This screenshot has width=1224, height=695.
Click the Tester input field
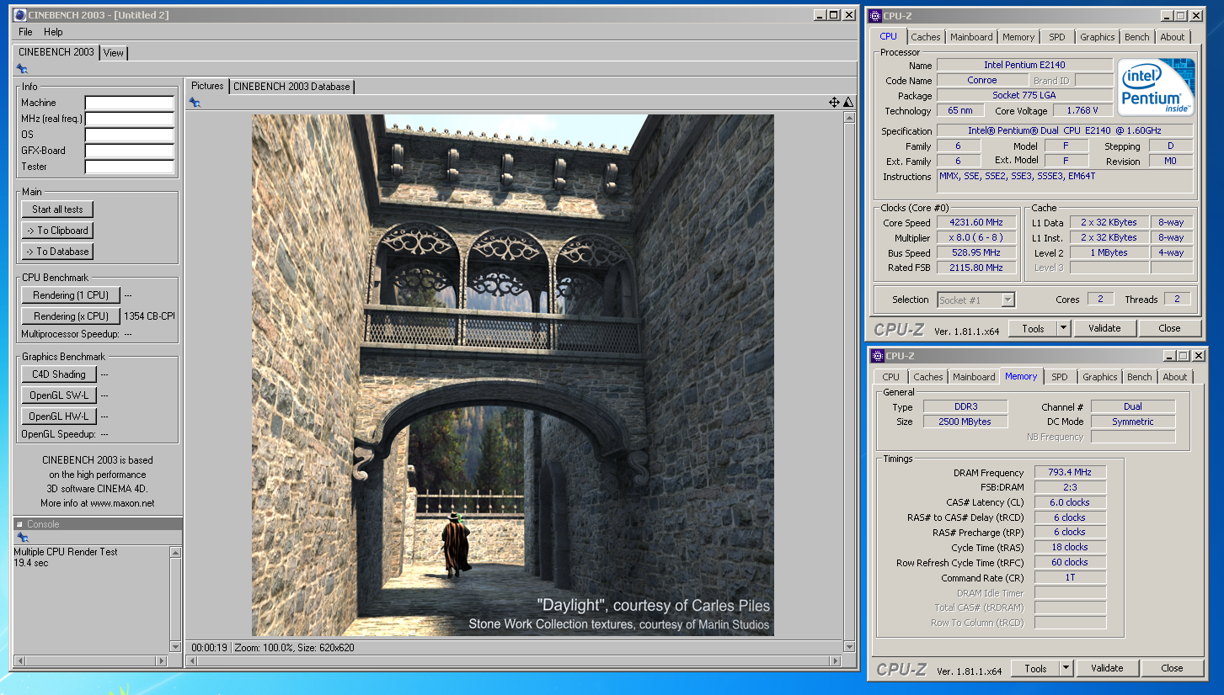click(x=130, y=167)
